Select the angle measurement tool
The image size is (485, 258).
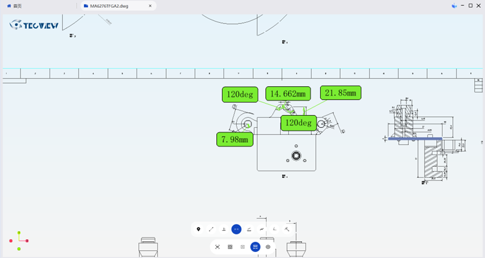[x=249, y=229]
